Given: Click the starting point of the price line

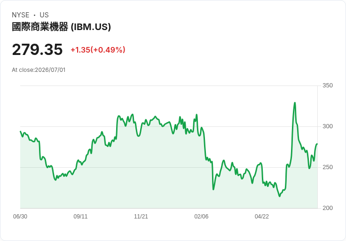Looking at the screenshot, I should click(21, 132).
